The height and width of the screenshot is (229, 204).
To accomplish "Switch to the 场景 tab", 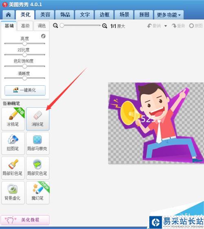I will pyautogui.click(x=124, y=15).
